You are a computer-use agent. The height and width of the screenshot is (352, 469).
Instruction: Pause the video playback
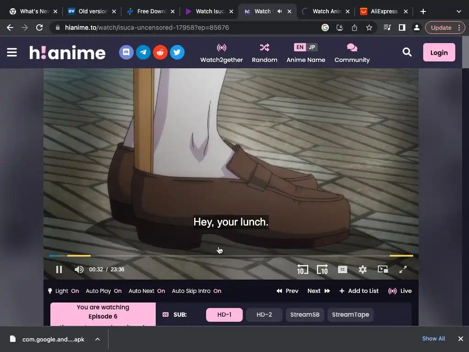point(59,269)
